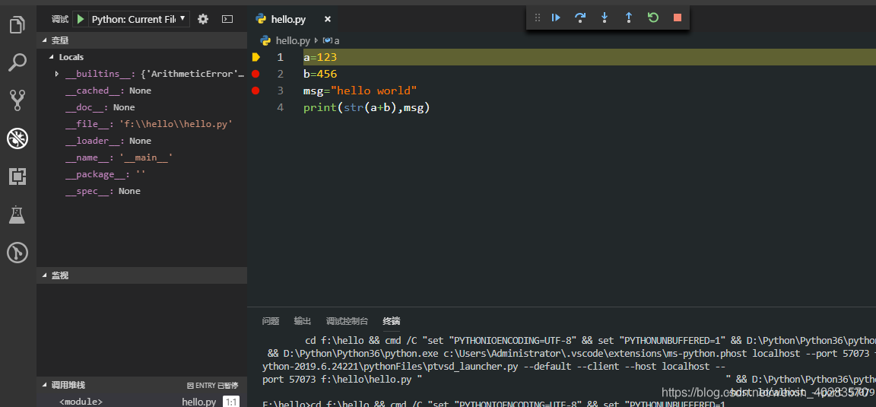The image size is (876, 407).
Task: Select the __file__ variable row
Action: (x=142, y=124)
